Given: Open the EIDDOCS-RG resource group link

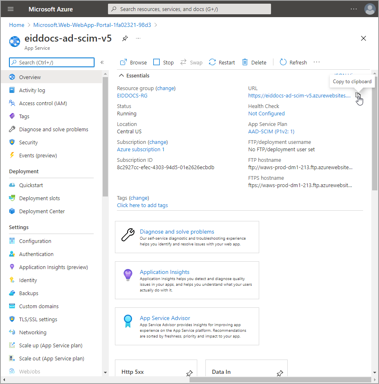Looking at the screenshot, I should click(132, 96).
